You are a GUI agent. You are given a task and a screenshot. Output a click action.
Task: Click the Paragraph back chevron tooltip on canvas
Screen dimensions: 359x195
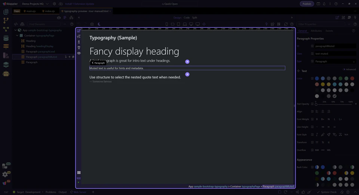click(x=98, y=63)
